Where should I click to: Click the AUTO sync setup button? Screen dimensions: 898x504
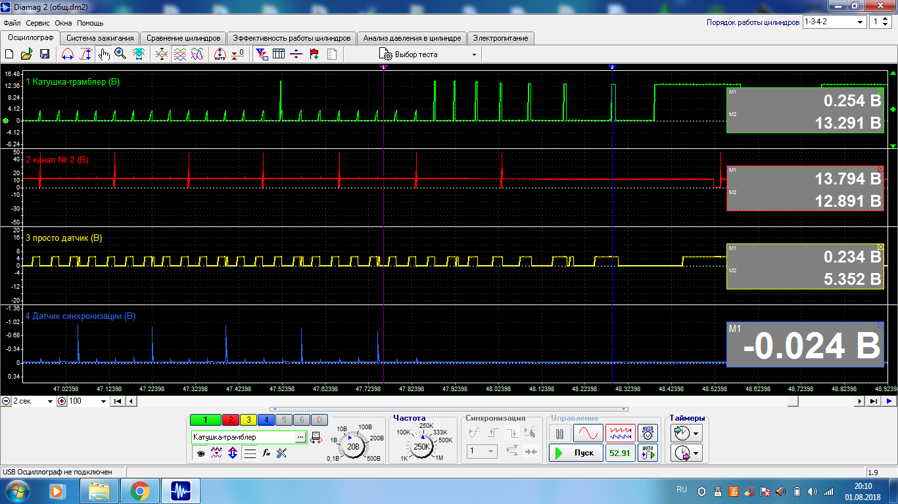(648, 453)
